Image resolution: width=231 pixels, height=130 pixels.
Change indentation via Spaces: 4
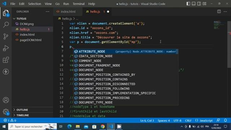pos(164,121)
